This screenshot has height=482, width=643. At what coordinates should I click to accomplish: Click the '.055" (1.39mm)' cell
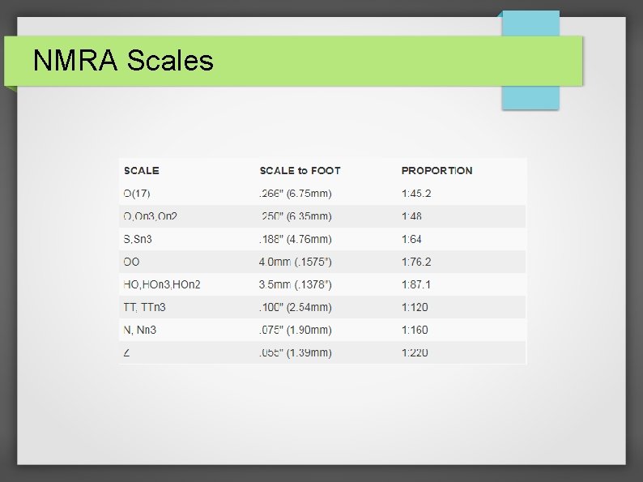point(296,352)
